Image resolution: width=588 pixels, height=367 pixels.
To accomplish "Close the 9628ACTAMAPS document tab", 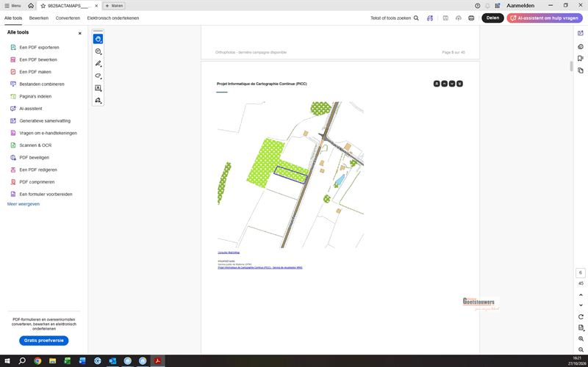I will coord(96,6).
